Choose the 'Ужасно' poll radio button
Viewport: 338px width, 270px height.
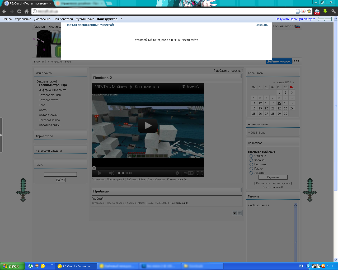click(251, 173)
